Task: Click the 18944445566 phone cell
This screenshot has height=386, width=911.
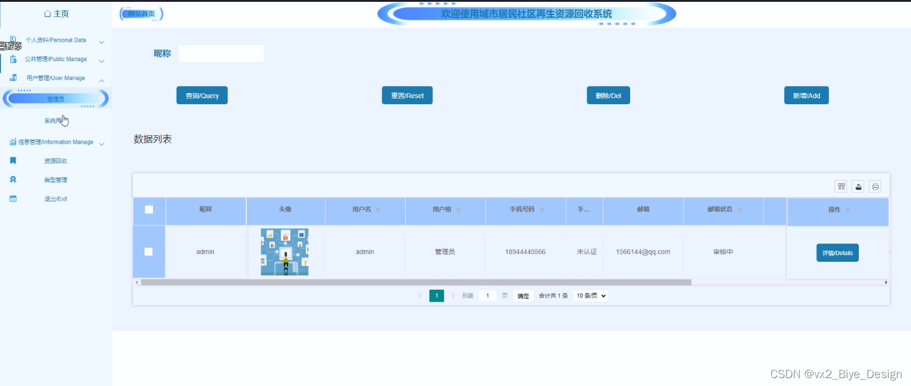Action: pyautogui.click(x=525, y=251)
